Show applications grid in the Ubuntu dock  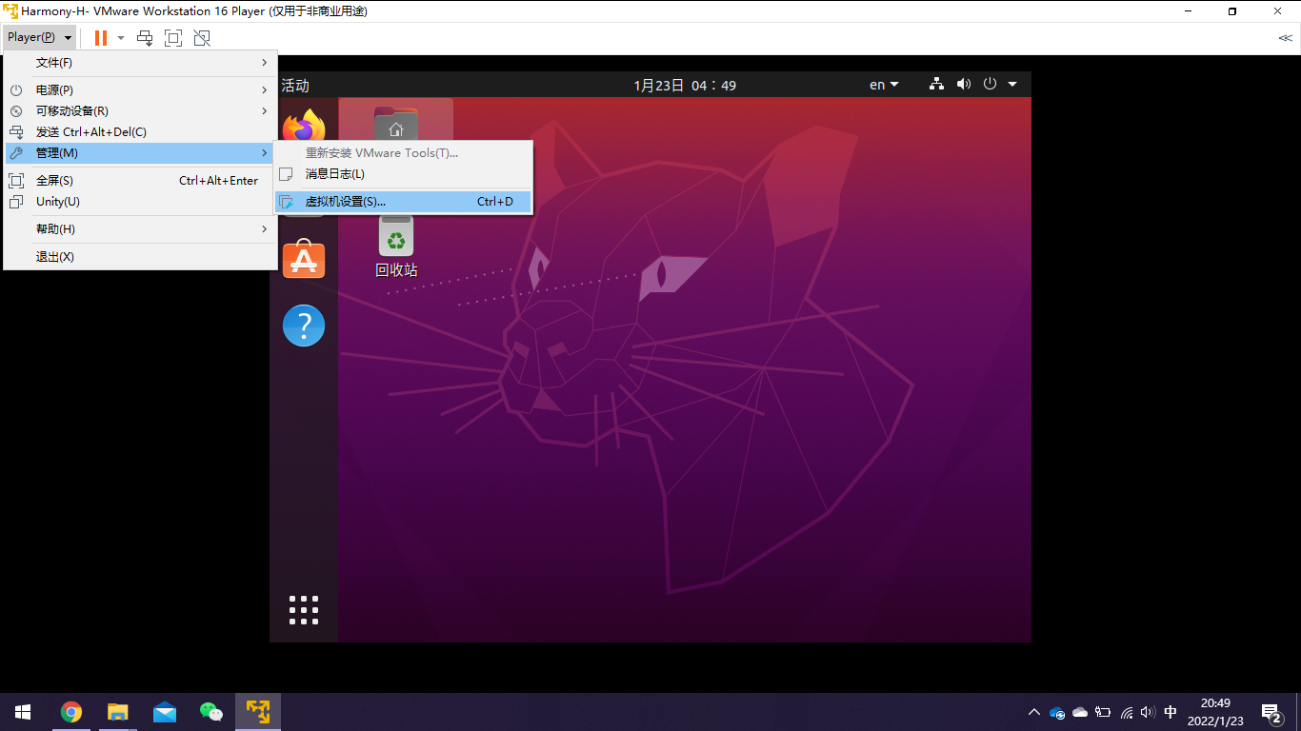[x=304, y=610]
